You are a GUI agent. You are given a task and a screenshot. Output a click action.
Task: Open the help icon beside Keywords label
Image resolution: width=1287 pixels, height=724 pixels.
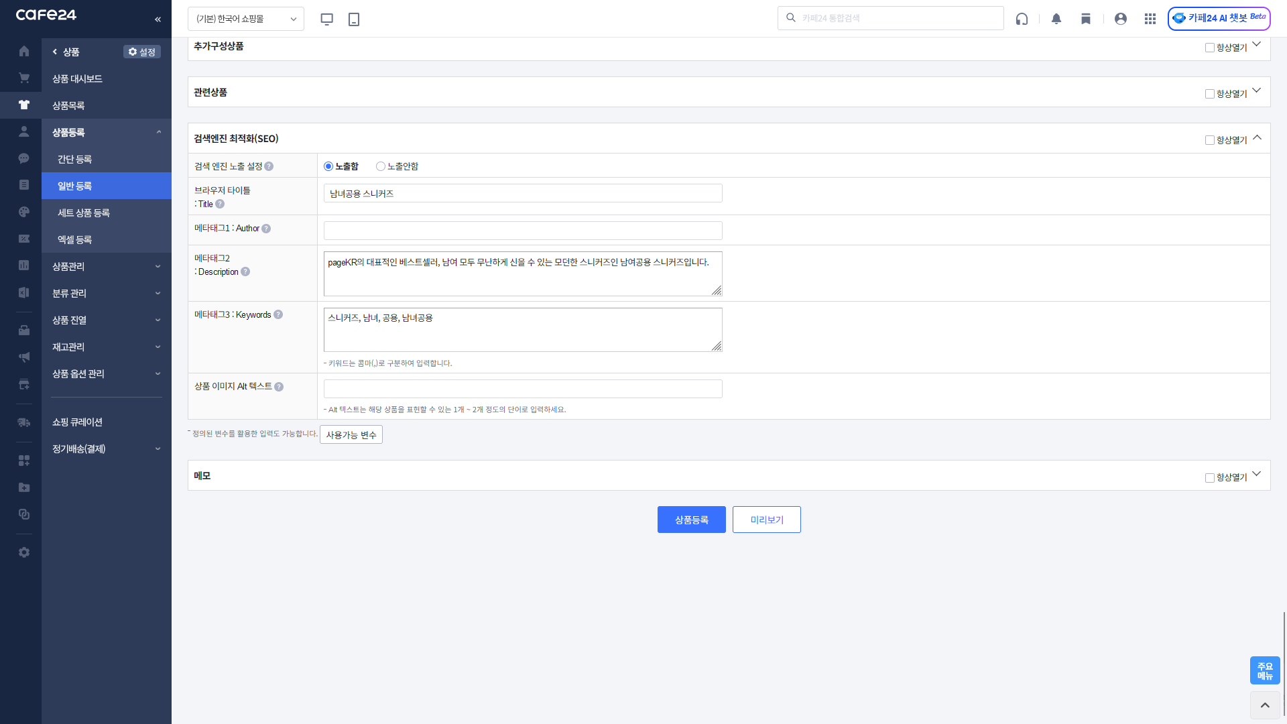[278, 315]
